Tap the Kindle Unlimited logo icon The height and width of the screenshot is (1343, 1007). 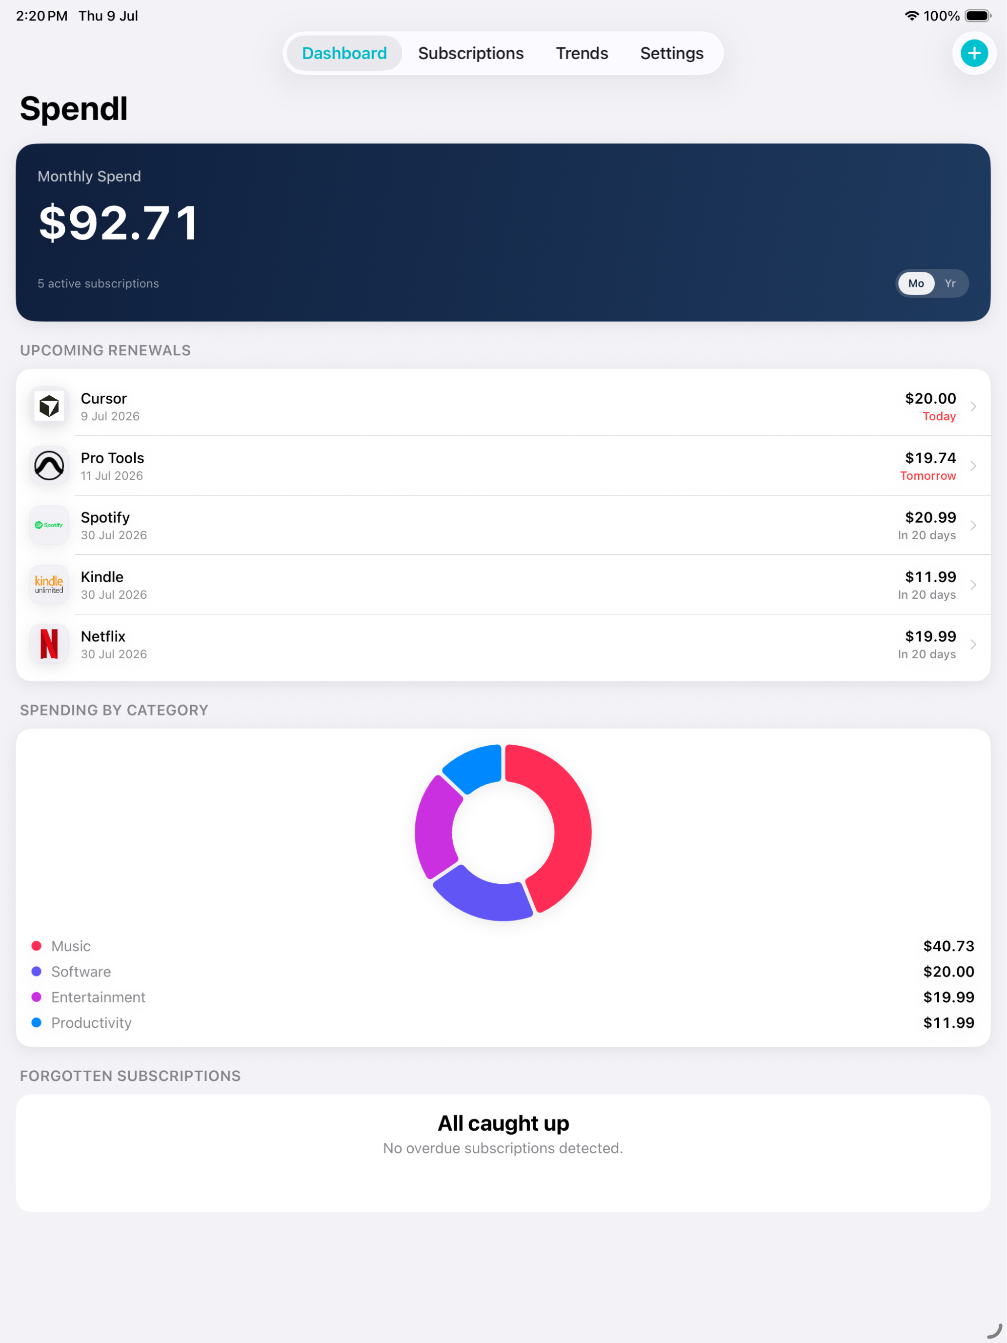[x=49, y=585]
